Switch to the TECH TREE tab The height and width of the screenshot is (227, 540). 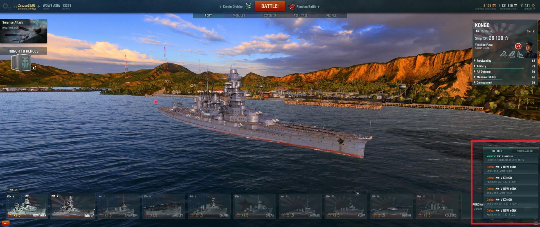[301, 16]
